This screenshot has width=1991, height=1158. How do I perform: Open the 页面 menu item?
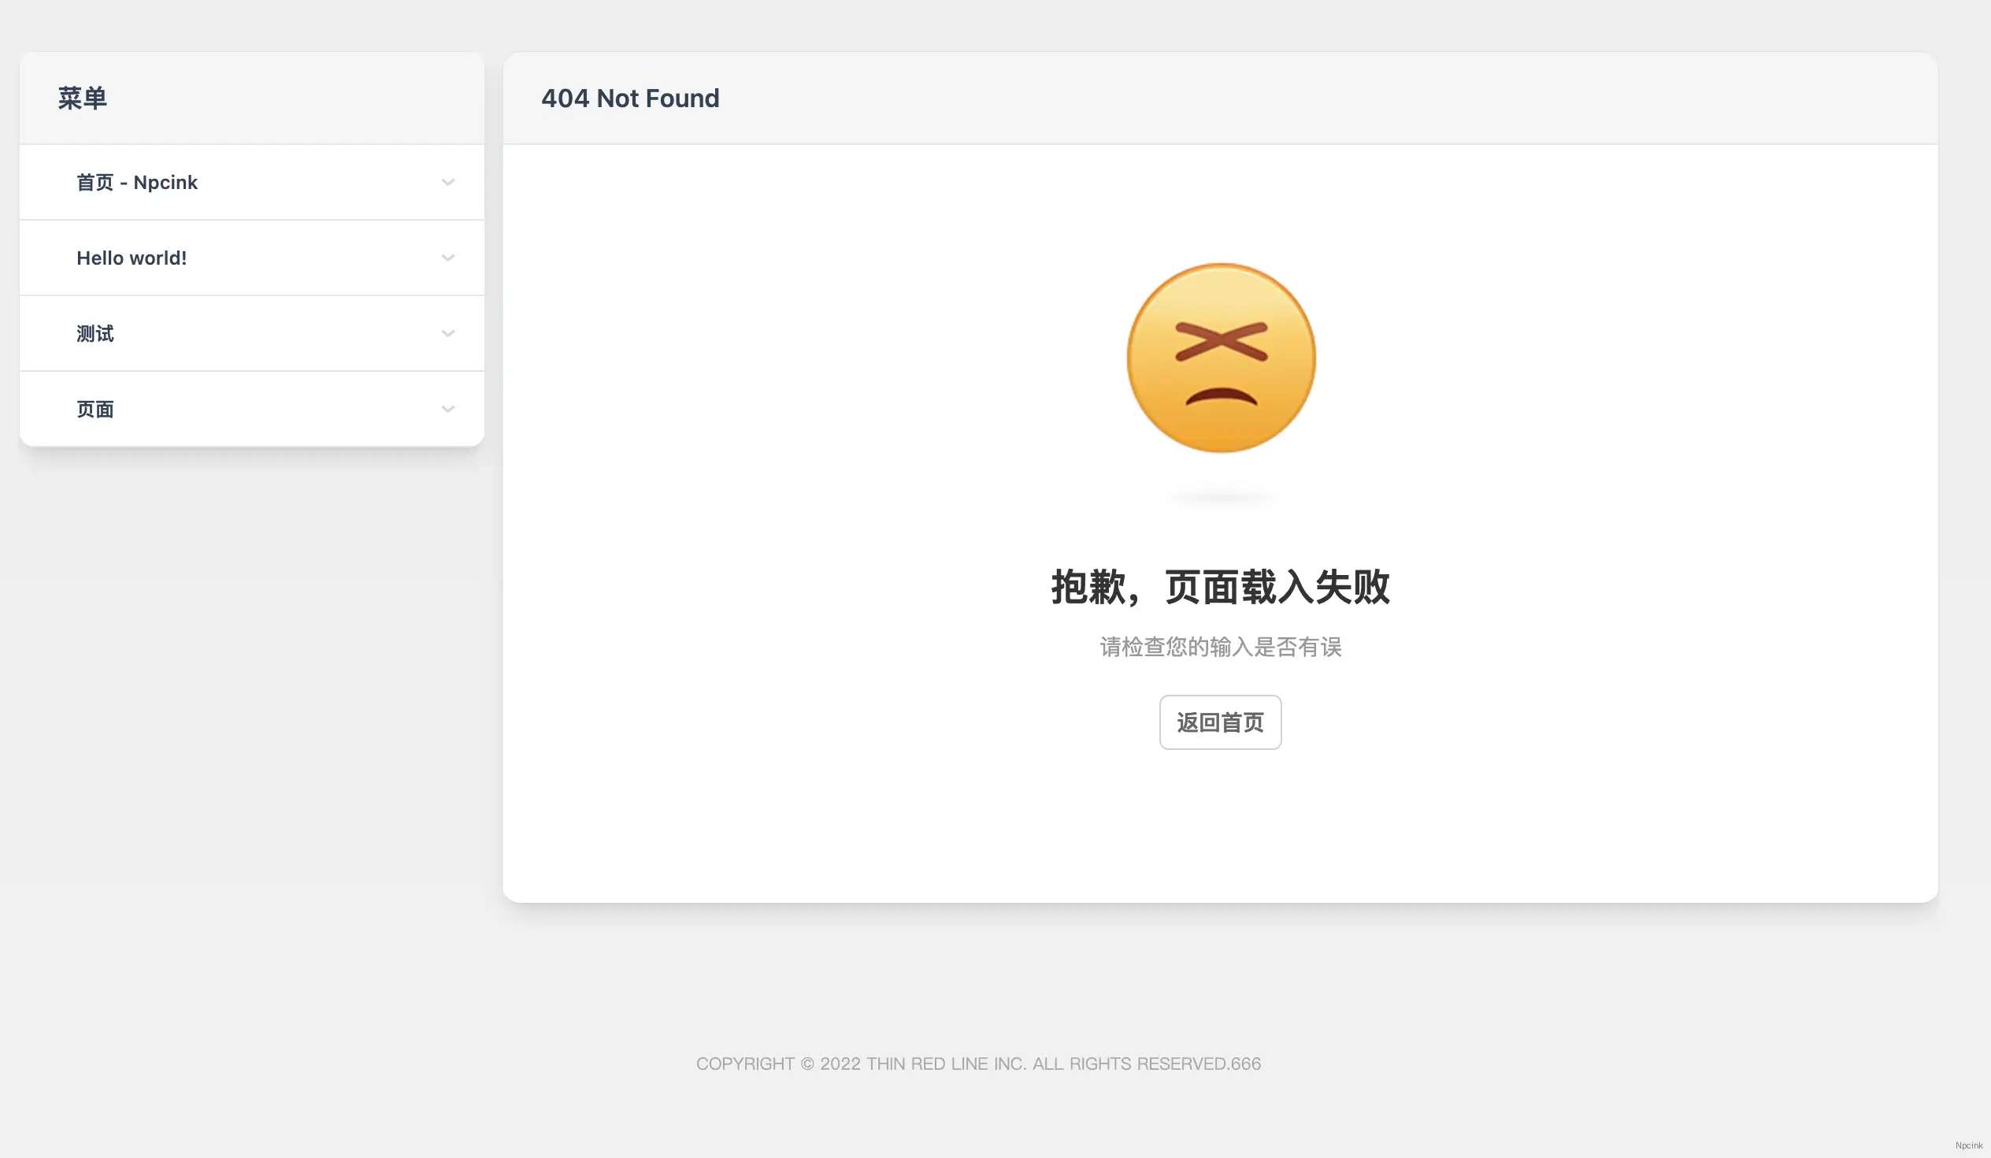pyautogui.click(x=94, y=409)
